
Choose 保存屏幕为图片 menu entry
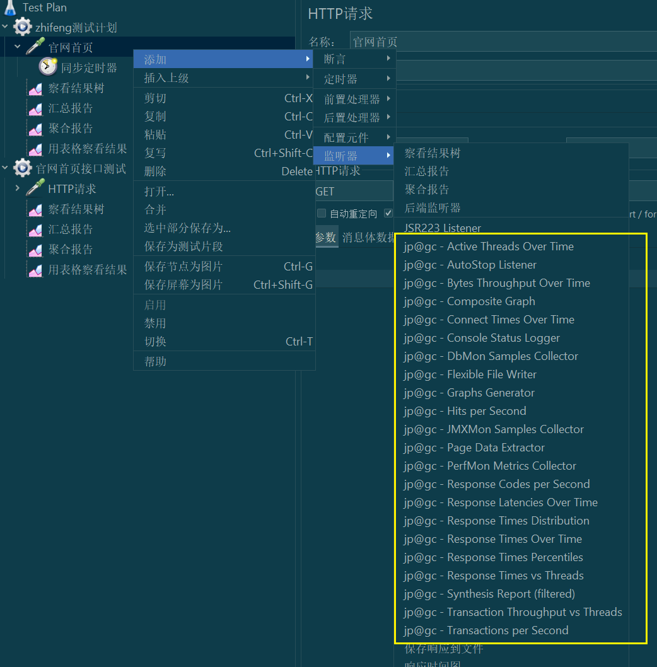pyautogui.click(x=224, y=284)
